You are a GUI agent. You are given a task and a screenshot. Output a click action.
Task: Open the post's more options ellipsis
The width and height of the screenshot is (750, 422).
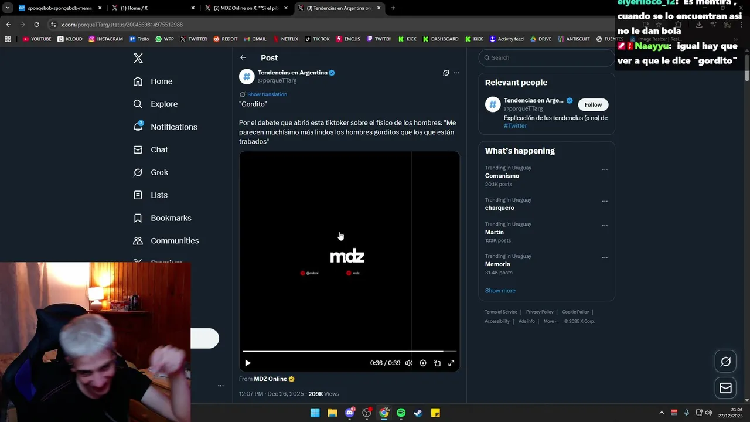(456, 73)
